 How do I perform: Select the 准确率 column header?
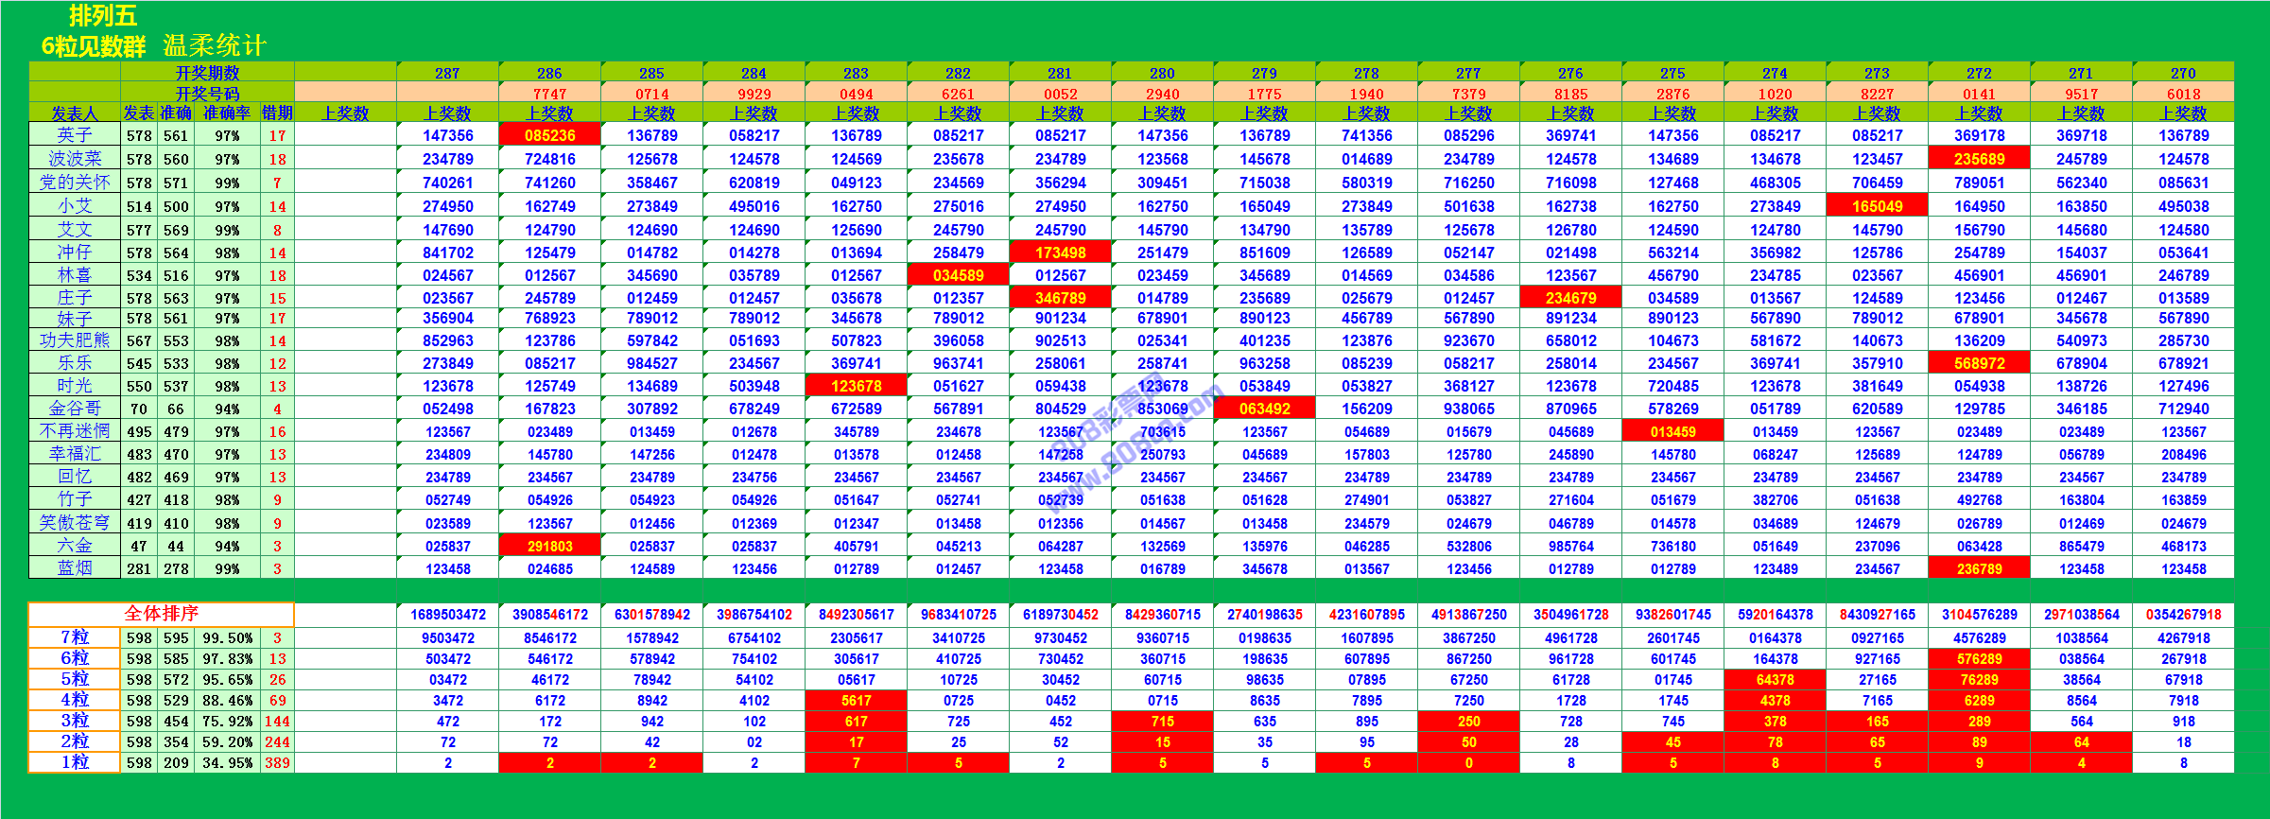tap(227, 113)
